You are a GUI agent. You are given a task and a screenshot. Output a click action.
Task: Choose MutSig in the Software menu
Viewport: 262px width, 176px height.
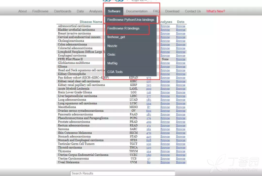(113, 63)
